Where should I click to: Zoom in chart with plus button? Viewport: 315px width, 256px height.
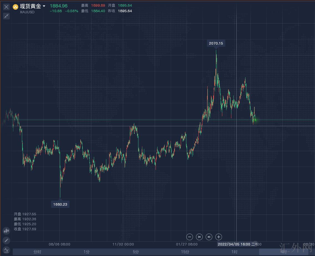219,237
